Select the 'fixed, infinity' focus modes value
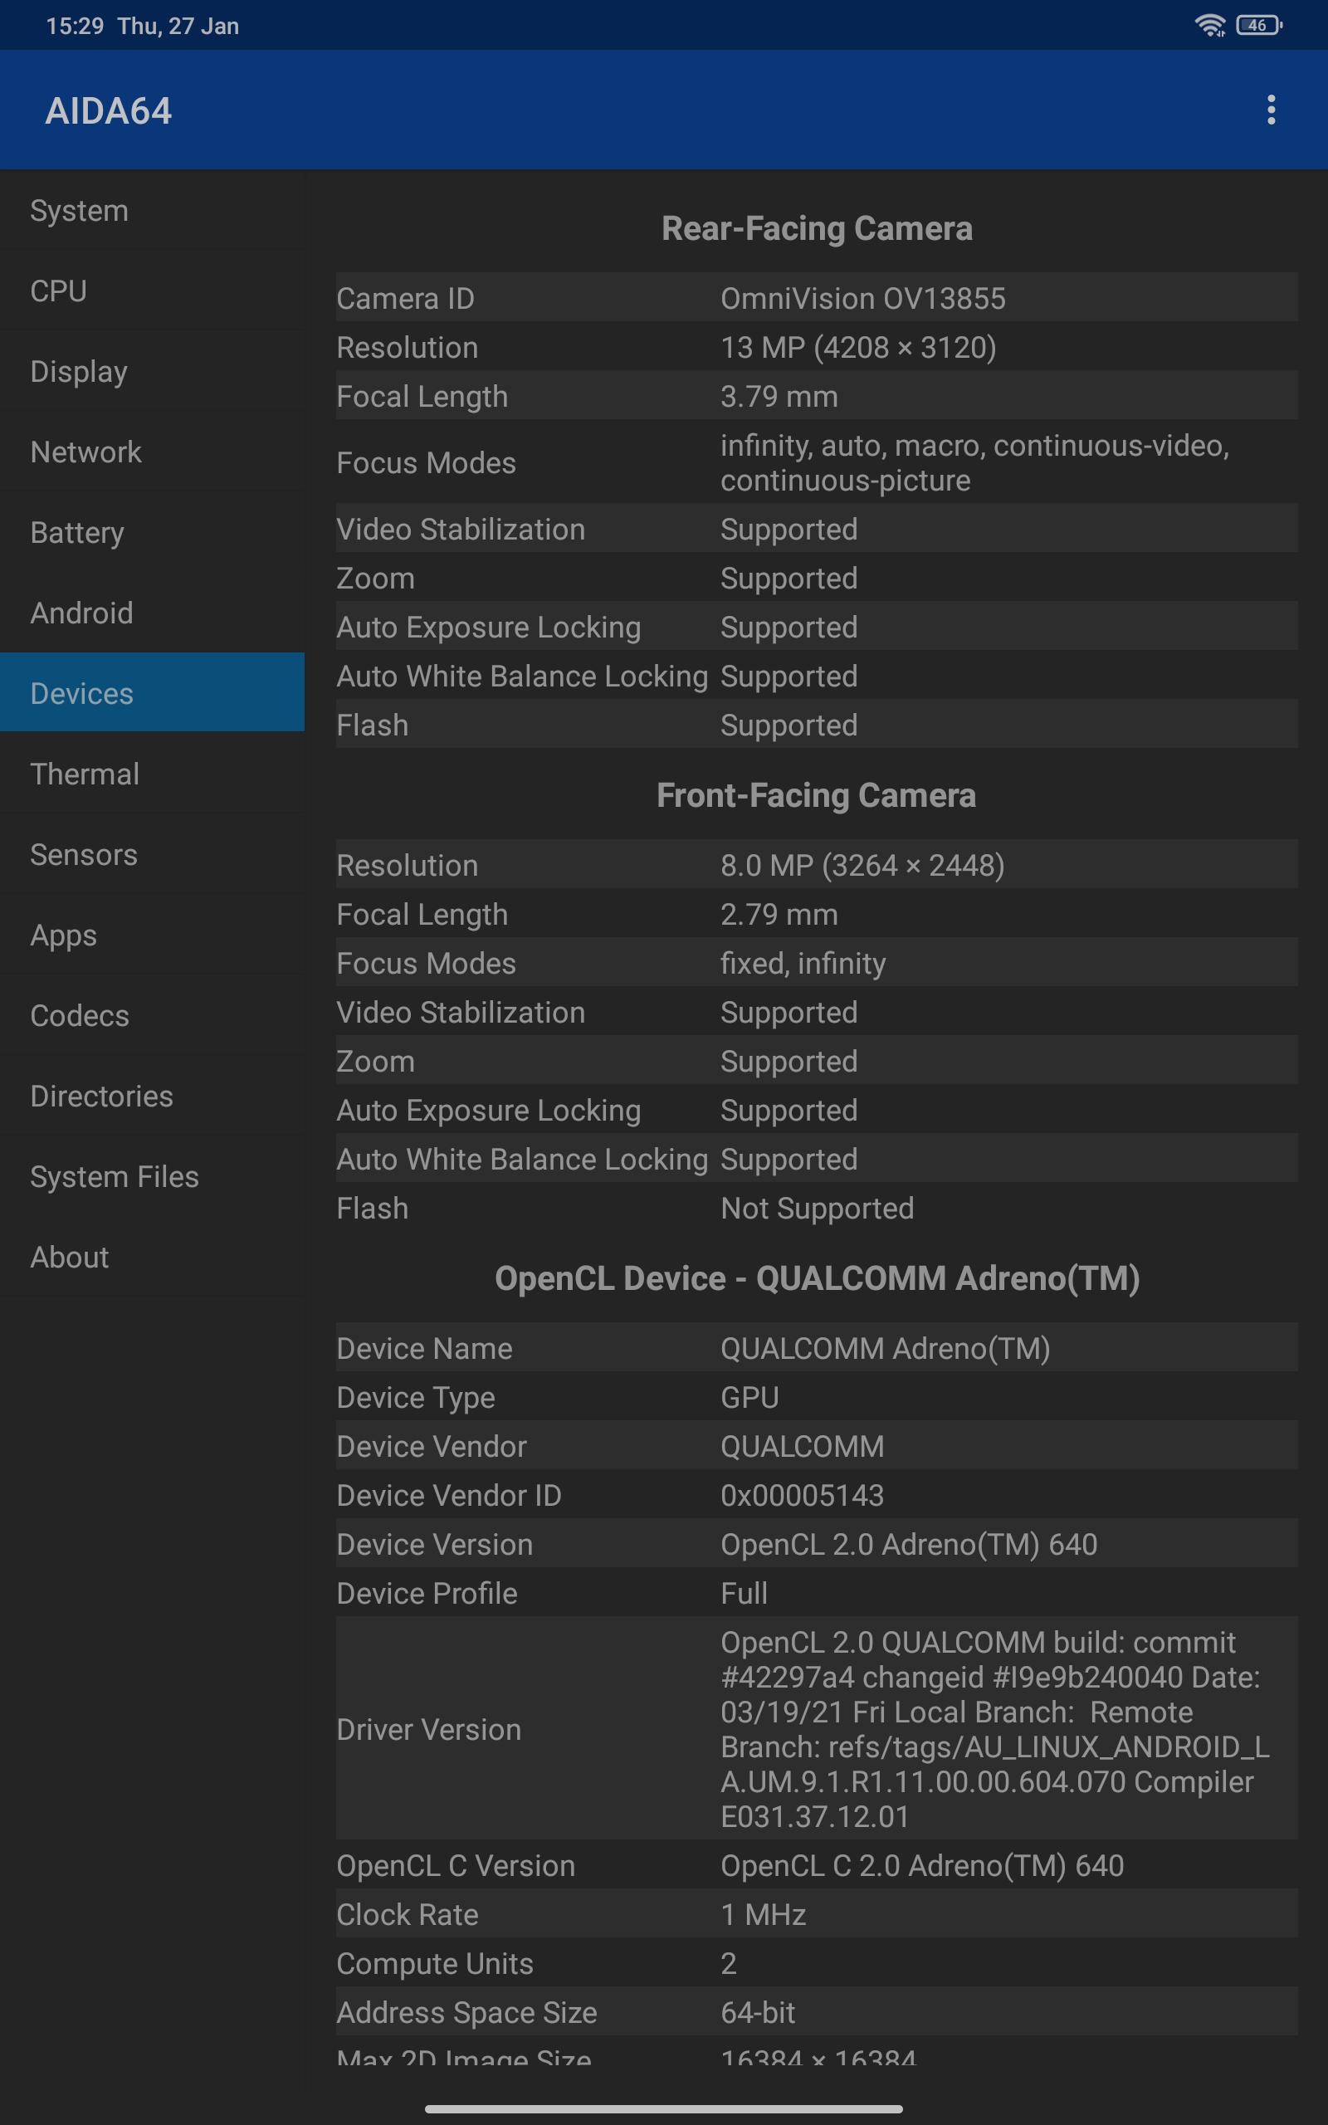The width and height of the screenshot is (1328, 2125). tap(803, 965)
